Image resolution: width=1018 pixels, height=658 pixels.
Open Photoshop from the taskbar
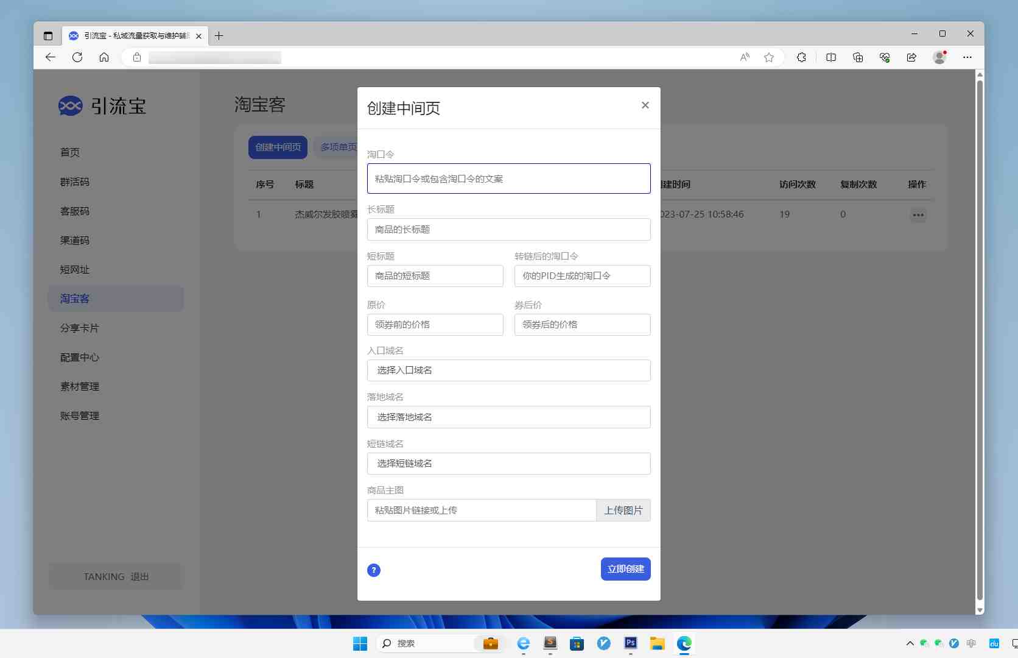pyautogui.click(x=630, y=643)
